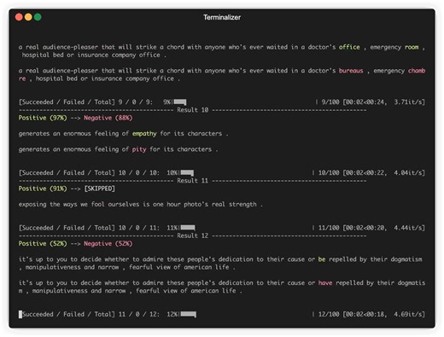Click 'Negative (52%)' label

pyautogui.click(x=108, y=244)
